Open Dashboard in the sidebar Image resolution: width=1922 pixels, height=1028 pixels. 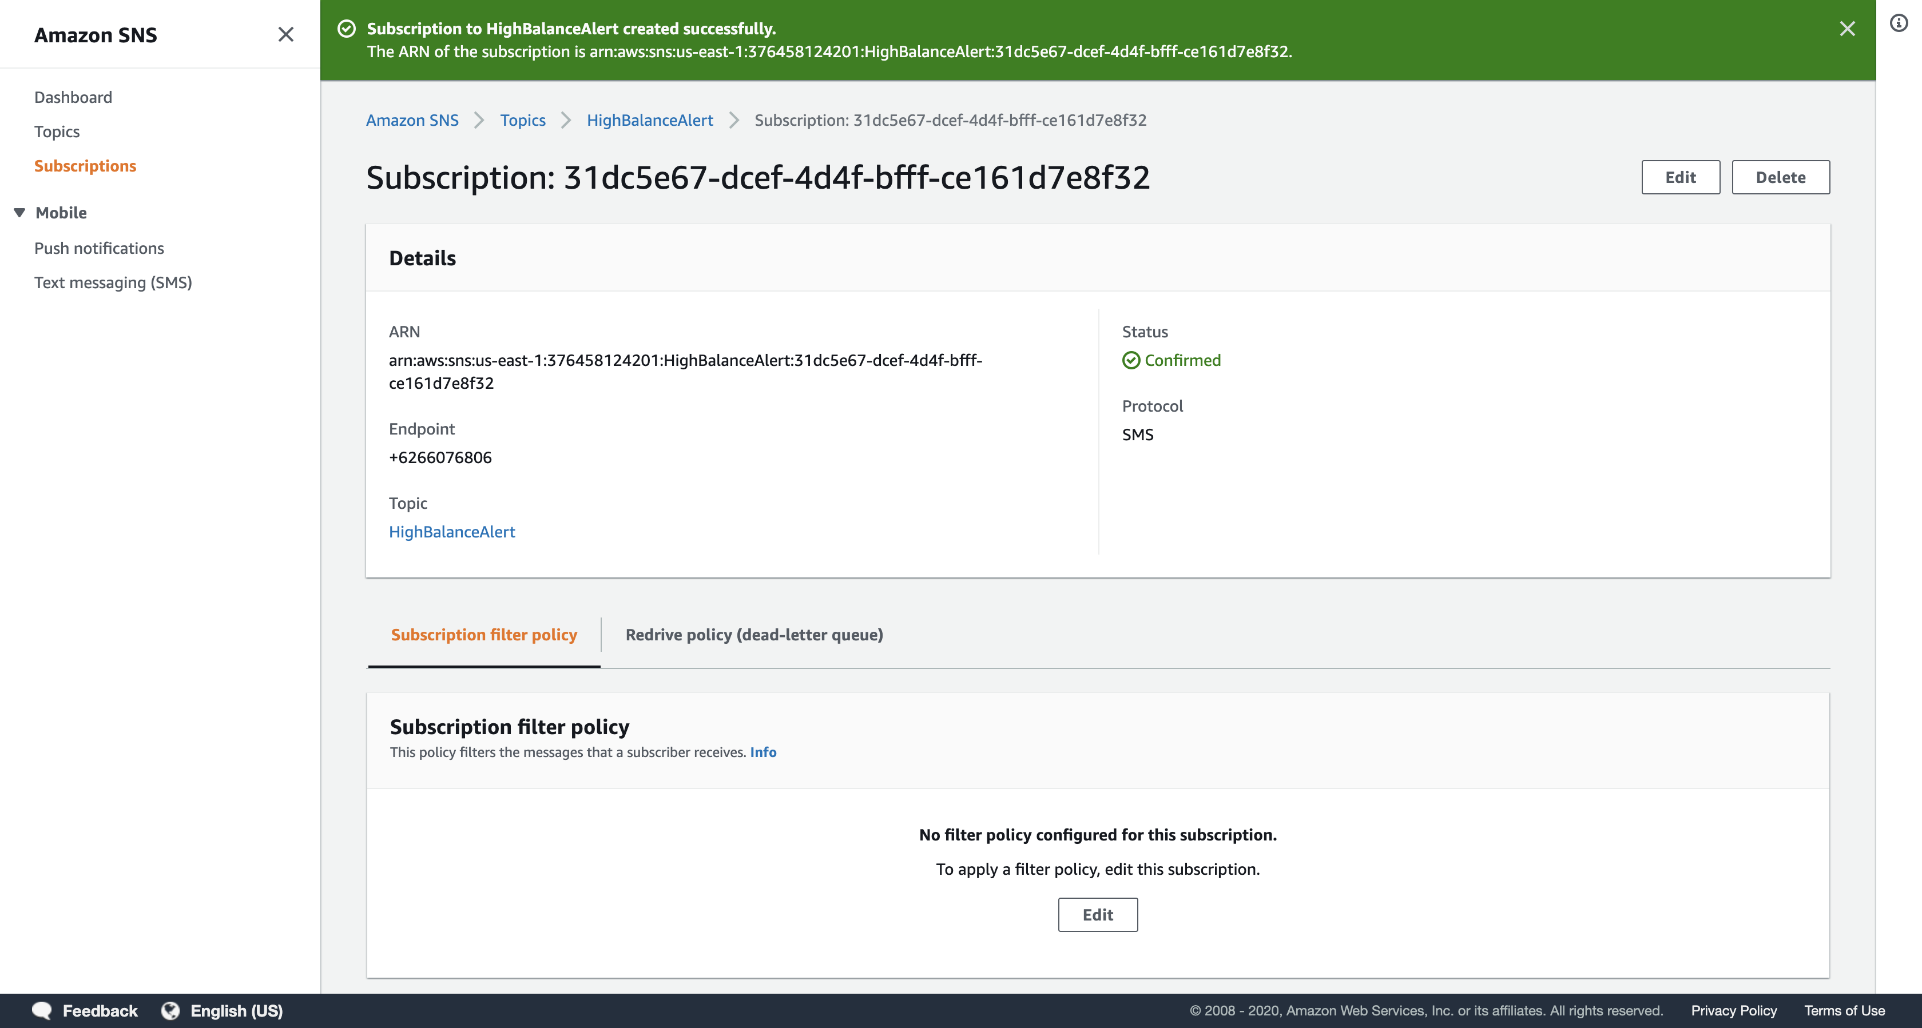(x=73, y=97)
